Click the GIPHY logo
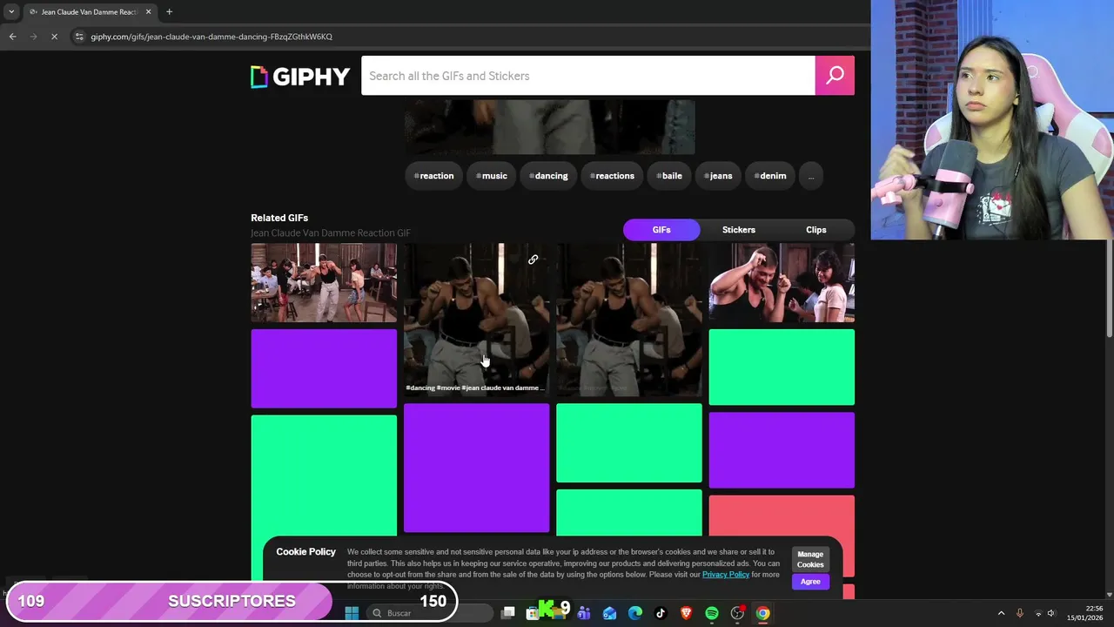This screenshot has height=627, width=1114. click(x=300, y=77)
